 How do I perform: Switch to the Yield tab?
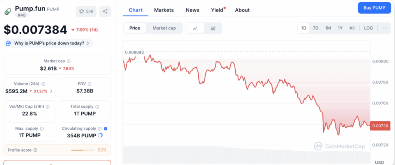(x=217, y=10)
